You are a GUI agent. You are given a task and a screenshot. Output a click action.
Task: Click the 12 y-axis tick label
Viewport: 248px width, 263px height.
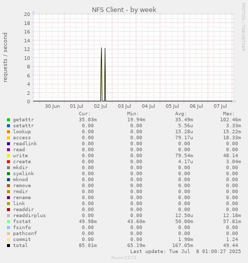tap(27, 49)
